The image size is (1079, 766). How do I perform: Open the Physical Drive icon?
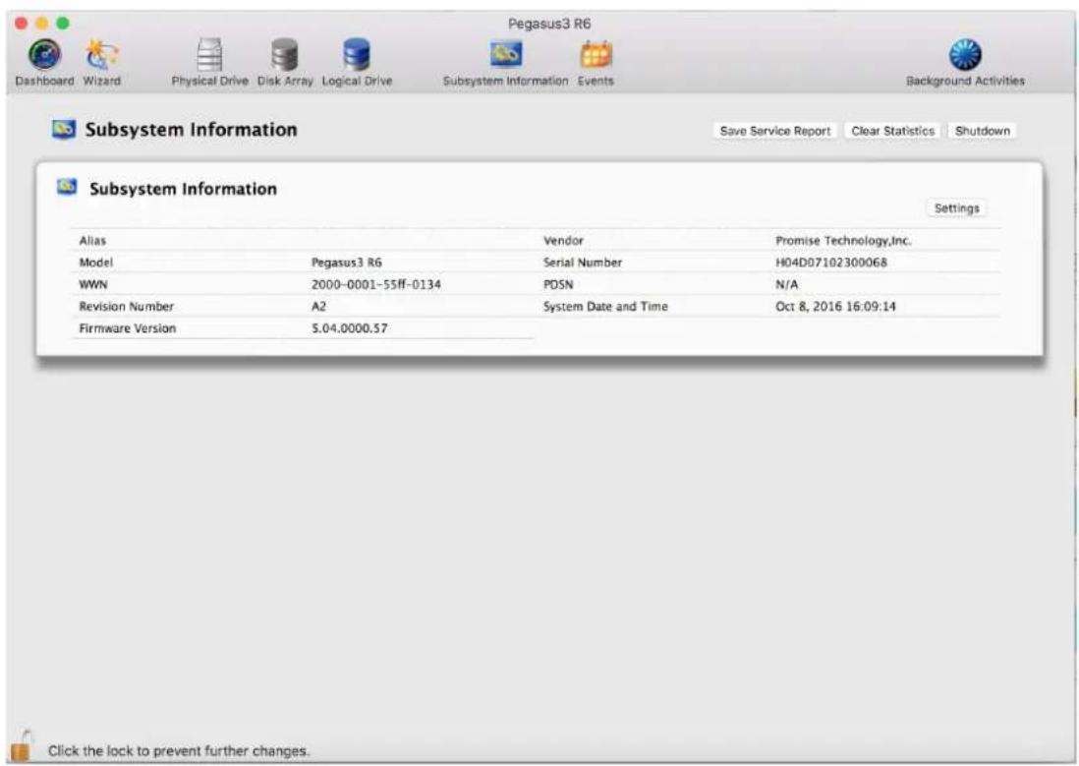click(209, 54)
